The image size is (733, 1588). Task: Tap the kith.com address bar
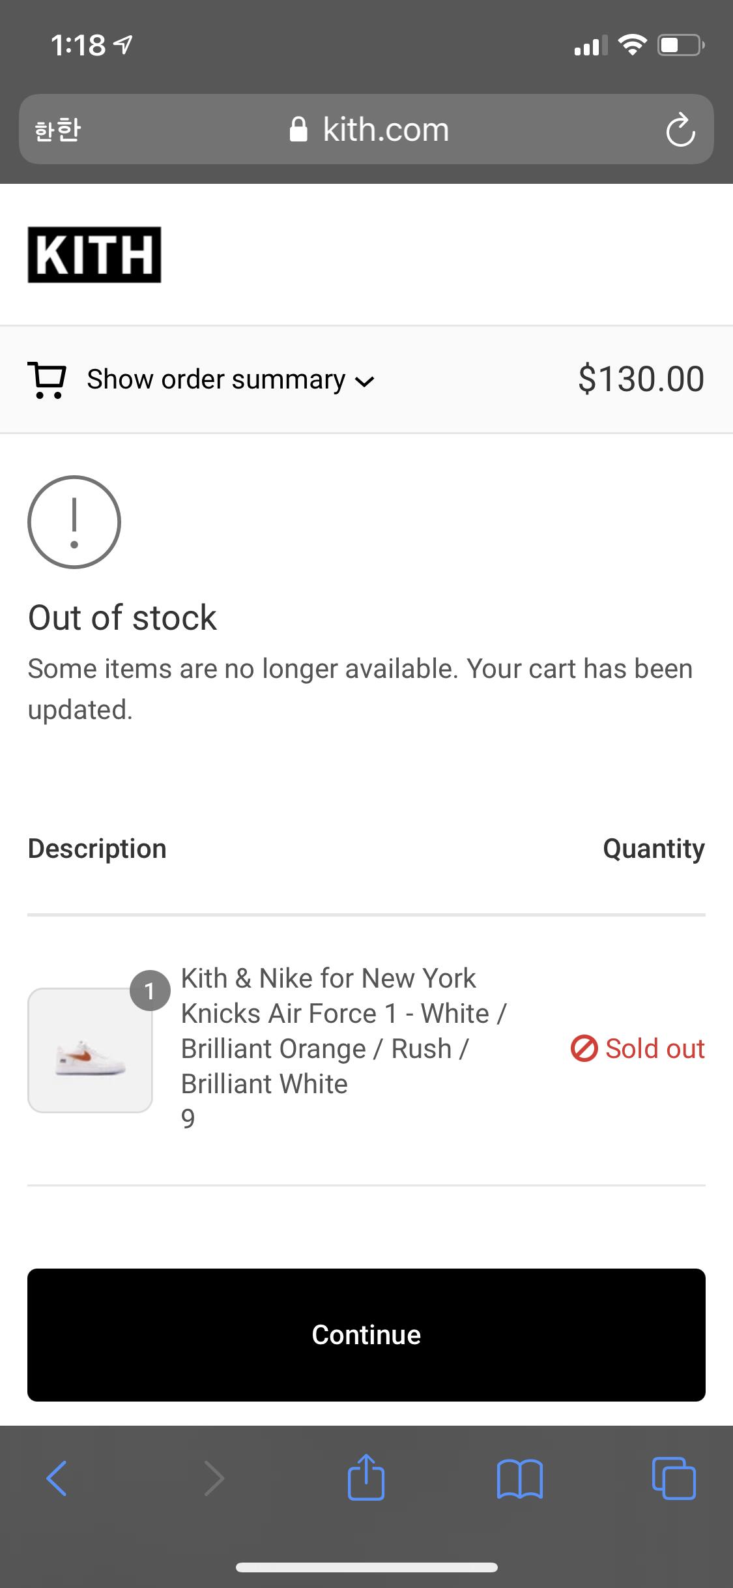[x=384, y=130]
